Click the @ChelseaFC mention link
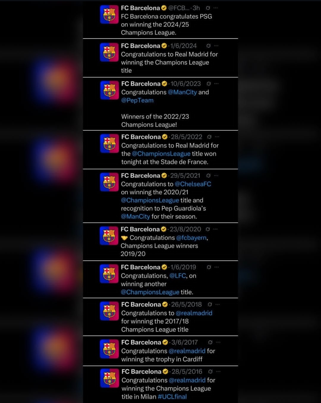Viewport: 321px width, 403px height. coord(193,184)
